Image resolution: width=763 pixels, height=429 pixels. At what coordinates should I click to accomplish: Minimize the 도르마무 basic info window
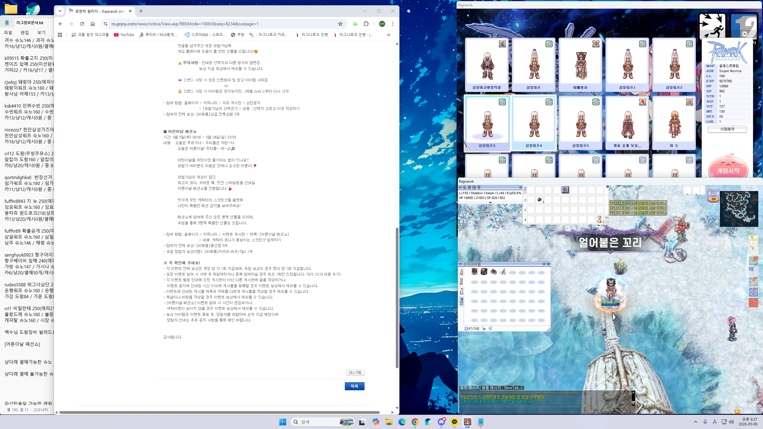tap(521, 187)
